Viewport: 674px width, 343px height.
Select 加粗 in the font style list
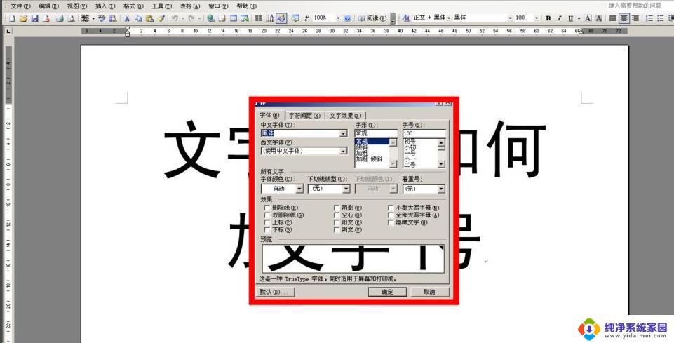361,154
